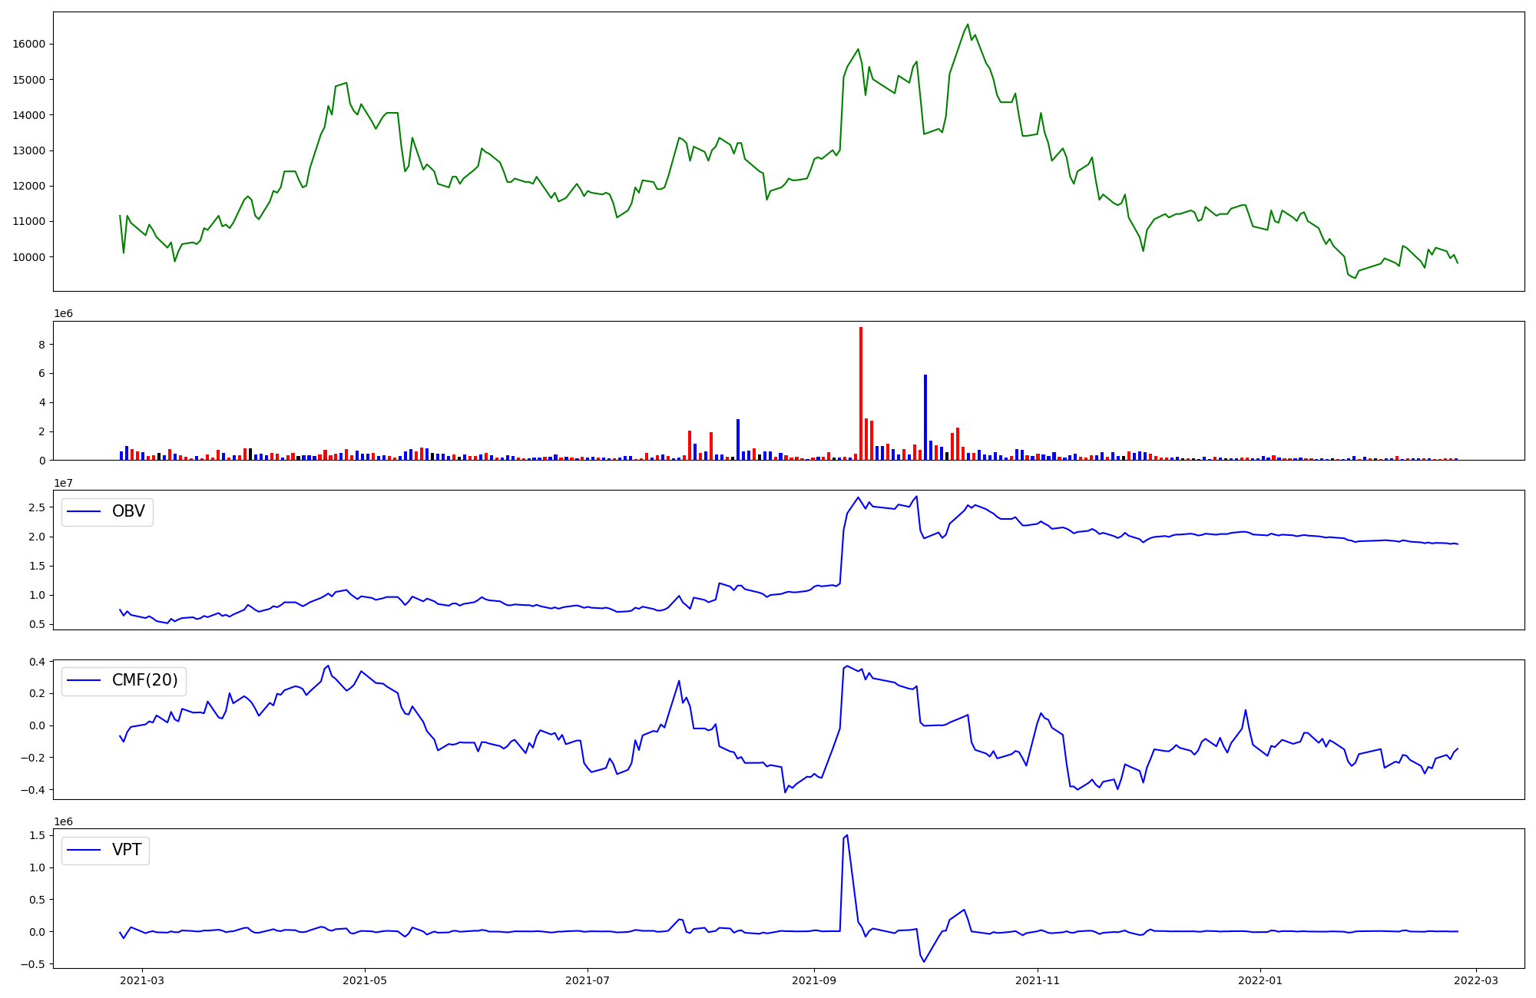Click the blue line sample in VPT legend
Image resolution: width=1536 pixels, height=998 pixels.
[84, 850]
